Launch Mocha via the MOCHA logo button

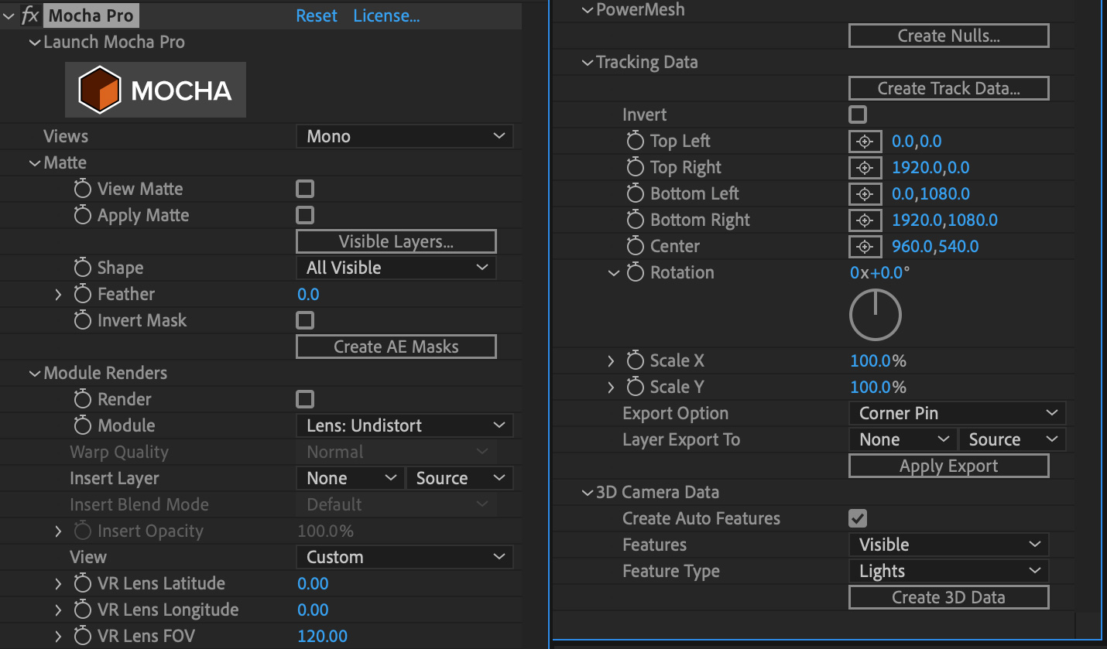pos(156,90)
